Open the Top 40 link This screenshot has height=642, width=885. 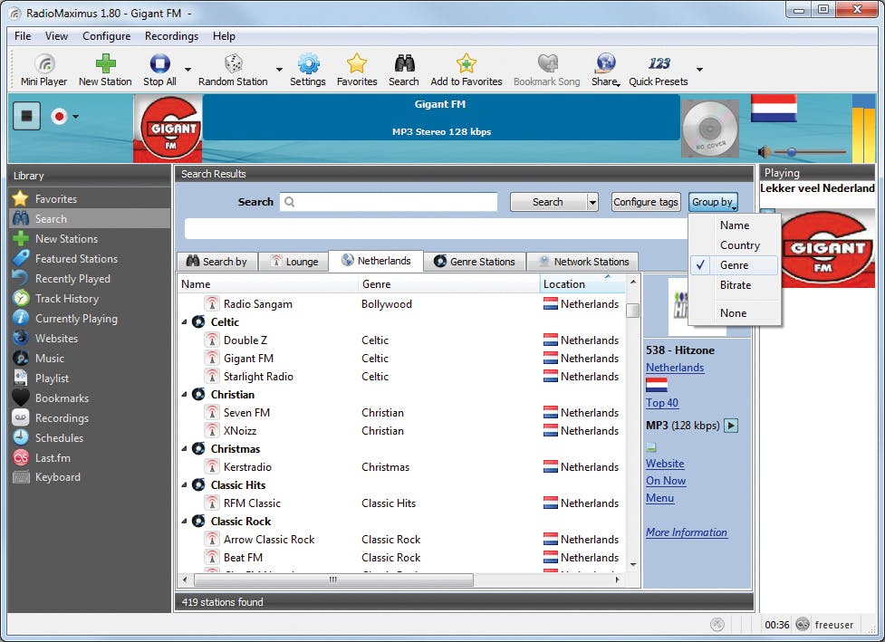[662, 403]
